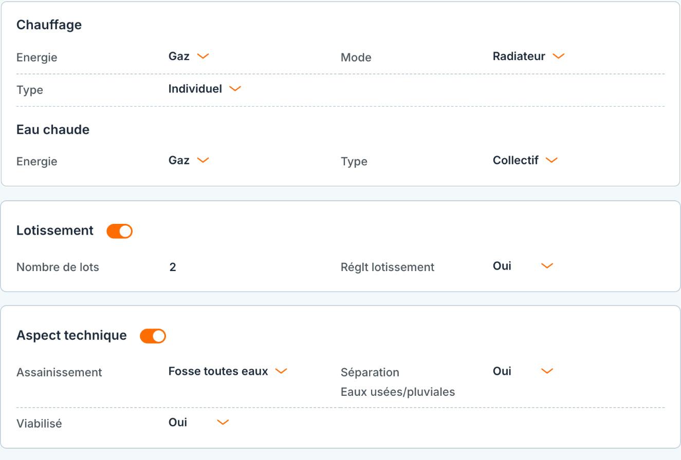
Task: Click the Eaux usées/pluviales text
Action: [x=398, y=392]
